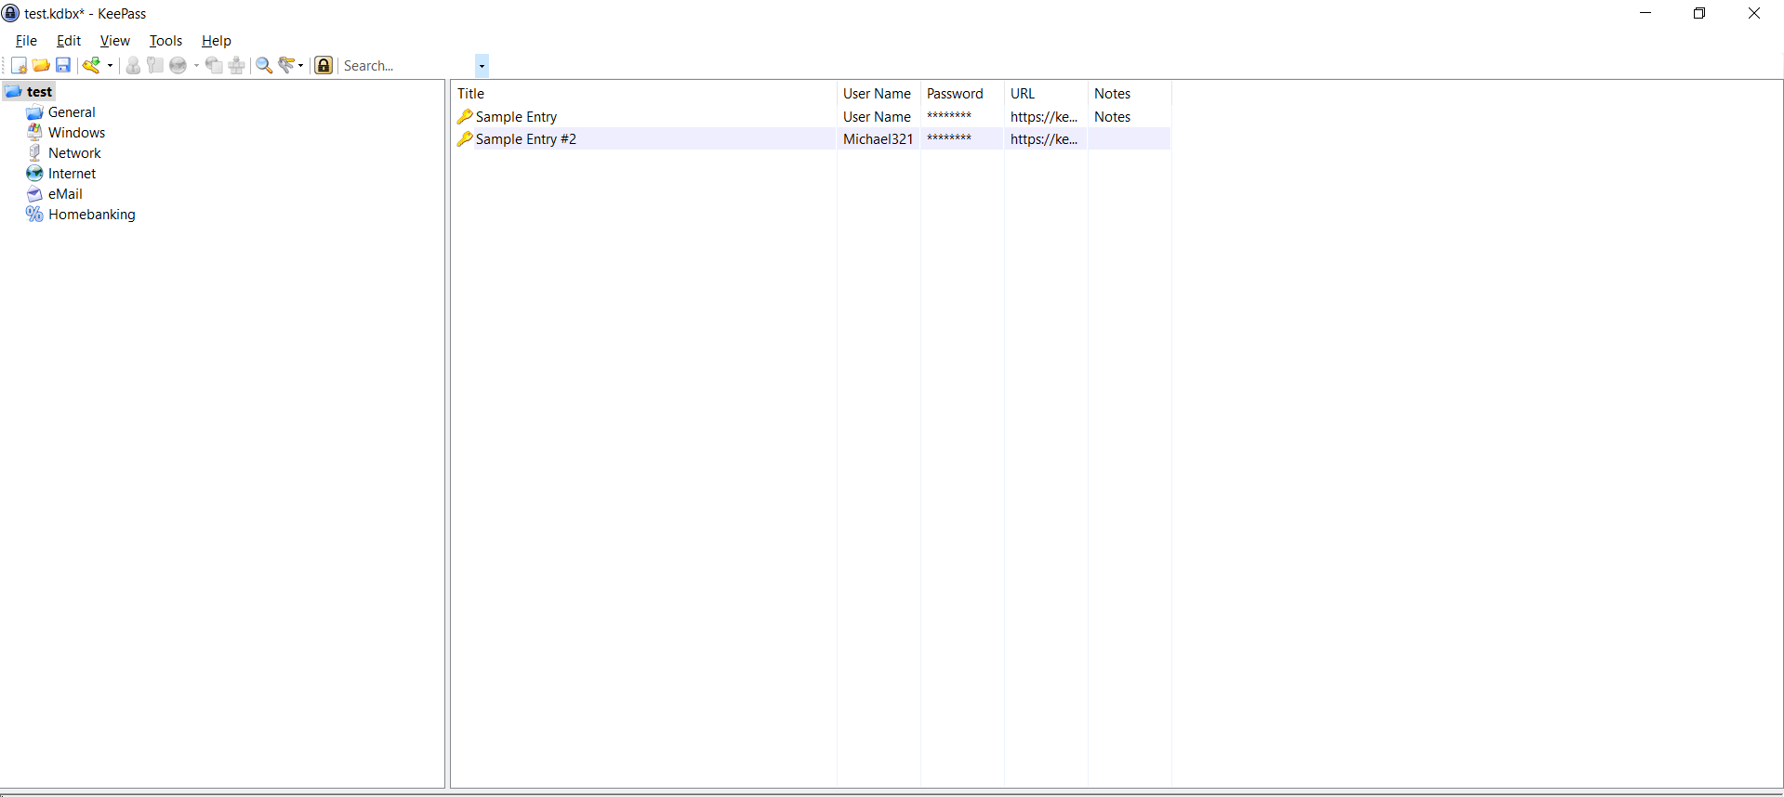Copy URL with the globe-and-page icon

(215, 65)
